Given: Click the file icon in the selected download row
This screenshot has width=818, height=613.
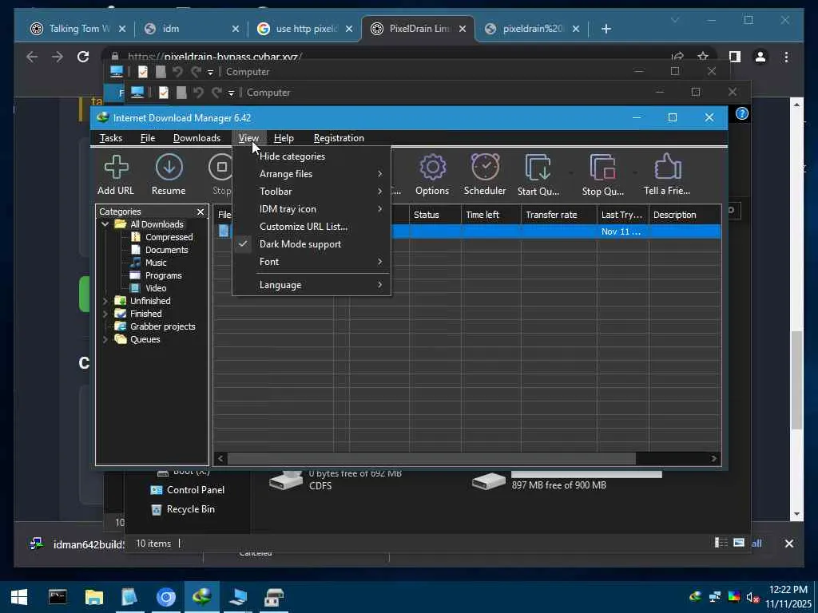Looking at the screenshot, I should 224,231.
